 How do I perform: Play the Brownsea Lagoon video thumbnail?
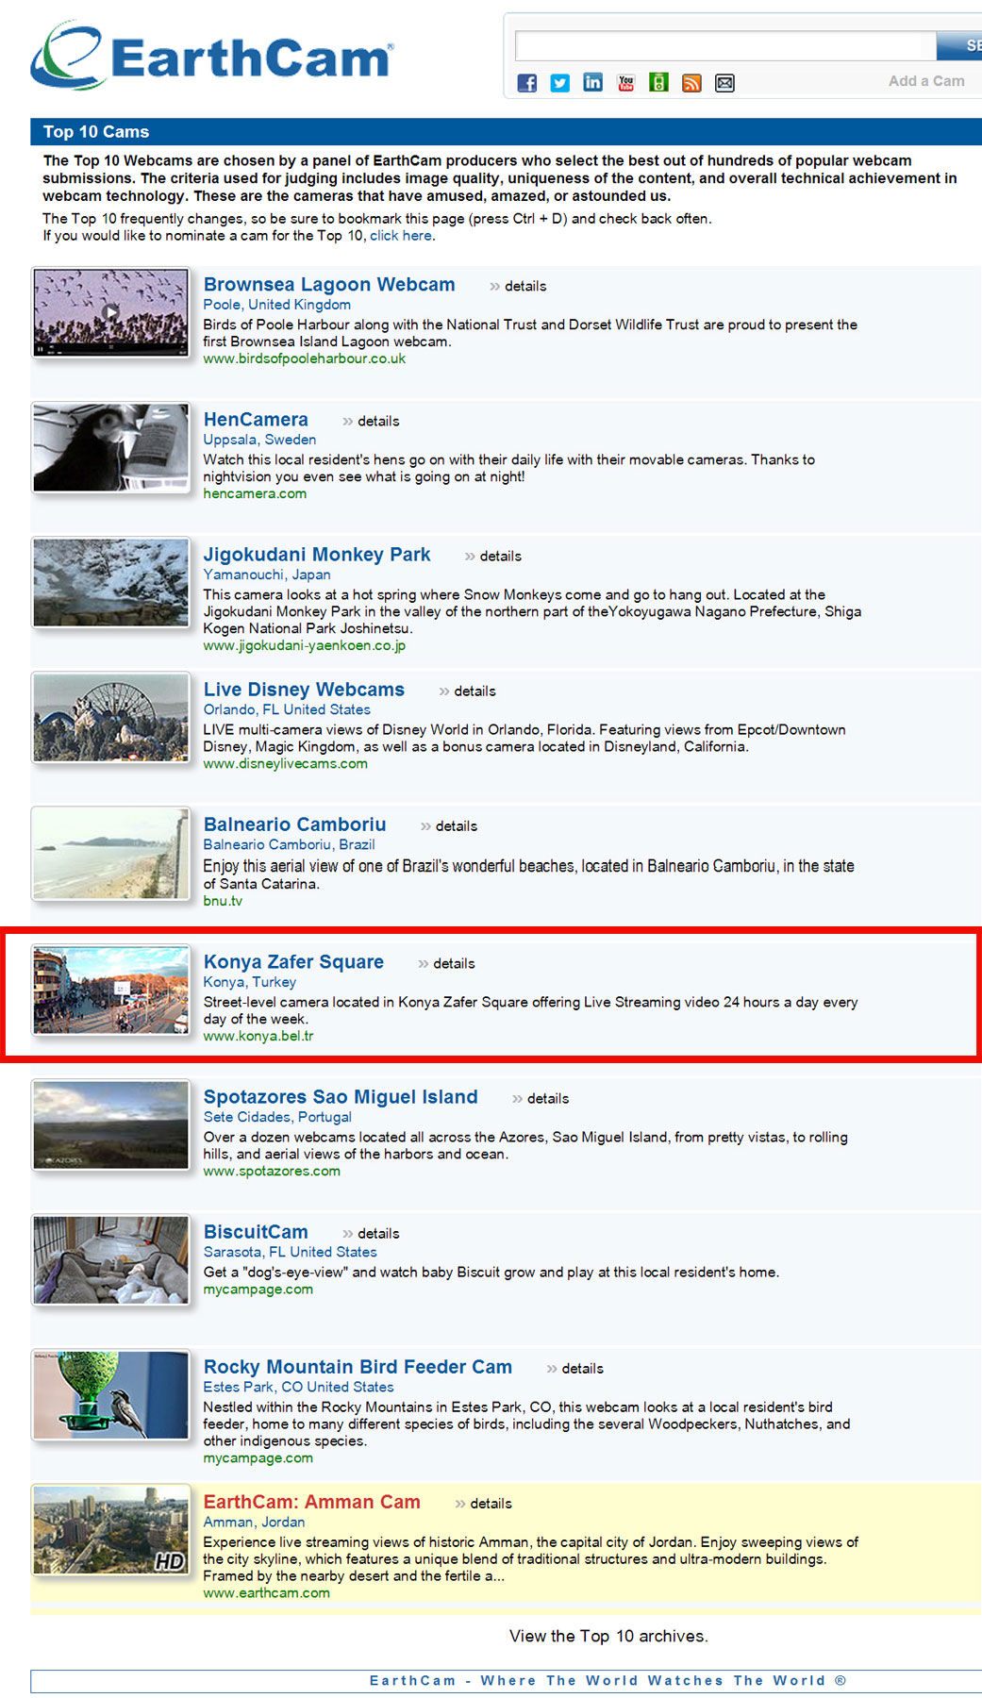tap(111, 312)
